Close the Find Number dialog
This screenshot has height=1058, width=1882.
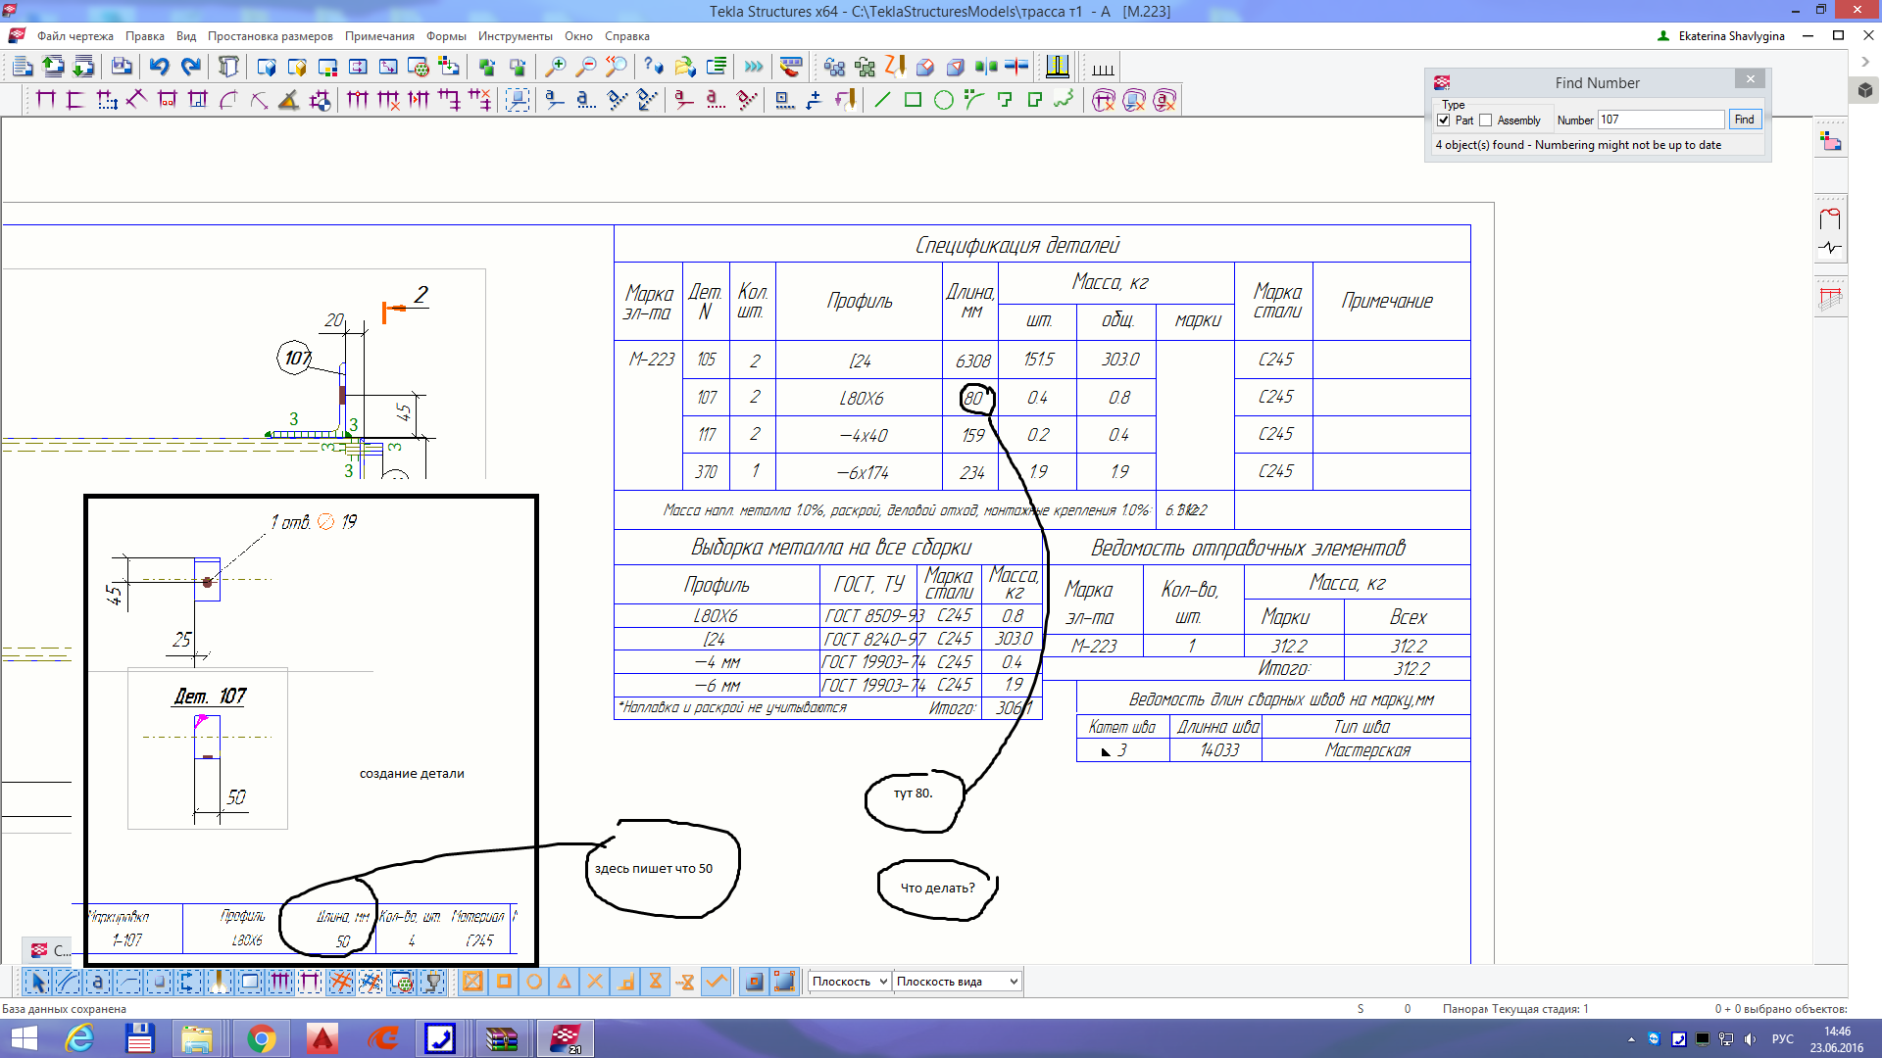click(x=1750, y=79)
